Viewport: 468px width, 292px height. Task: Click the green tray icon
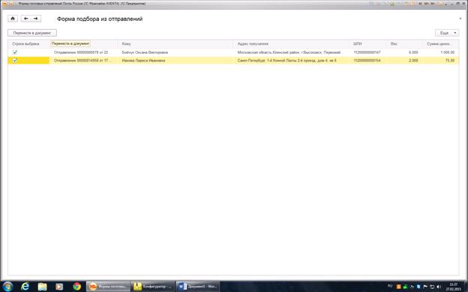coord(405,287)
